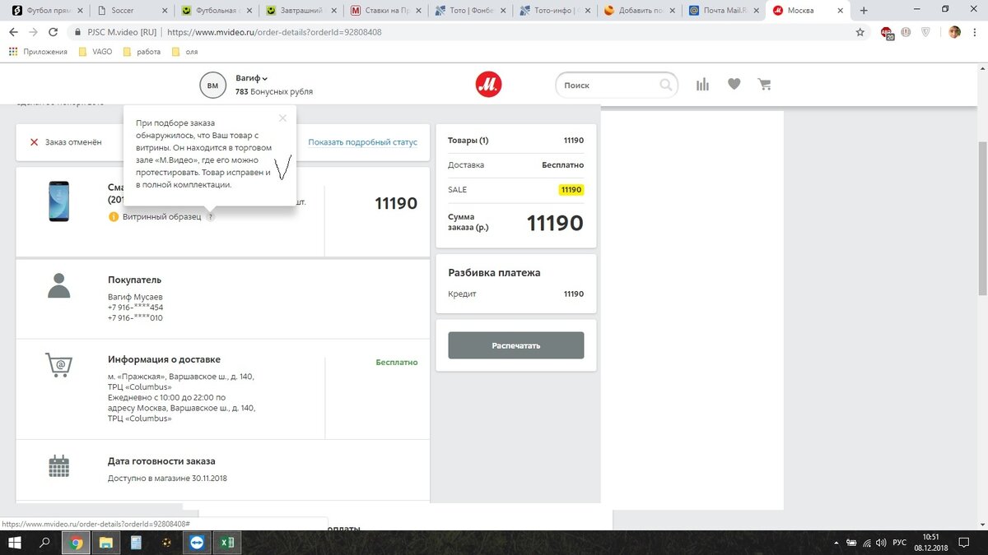
Task: Click the ABP extension icon
Action: pyautogui.click(x=887, y=33)
